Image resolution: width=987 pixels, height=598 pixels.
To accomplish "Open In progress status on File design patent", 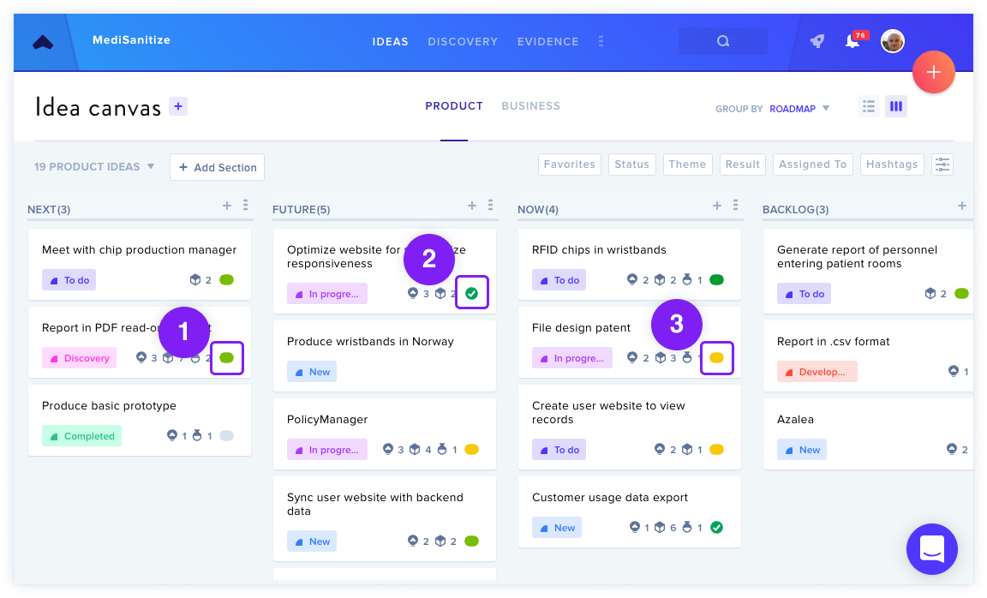I will [x=571, y=357].
